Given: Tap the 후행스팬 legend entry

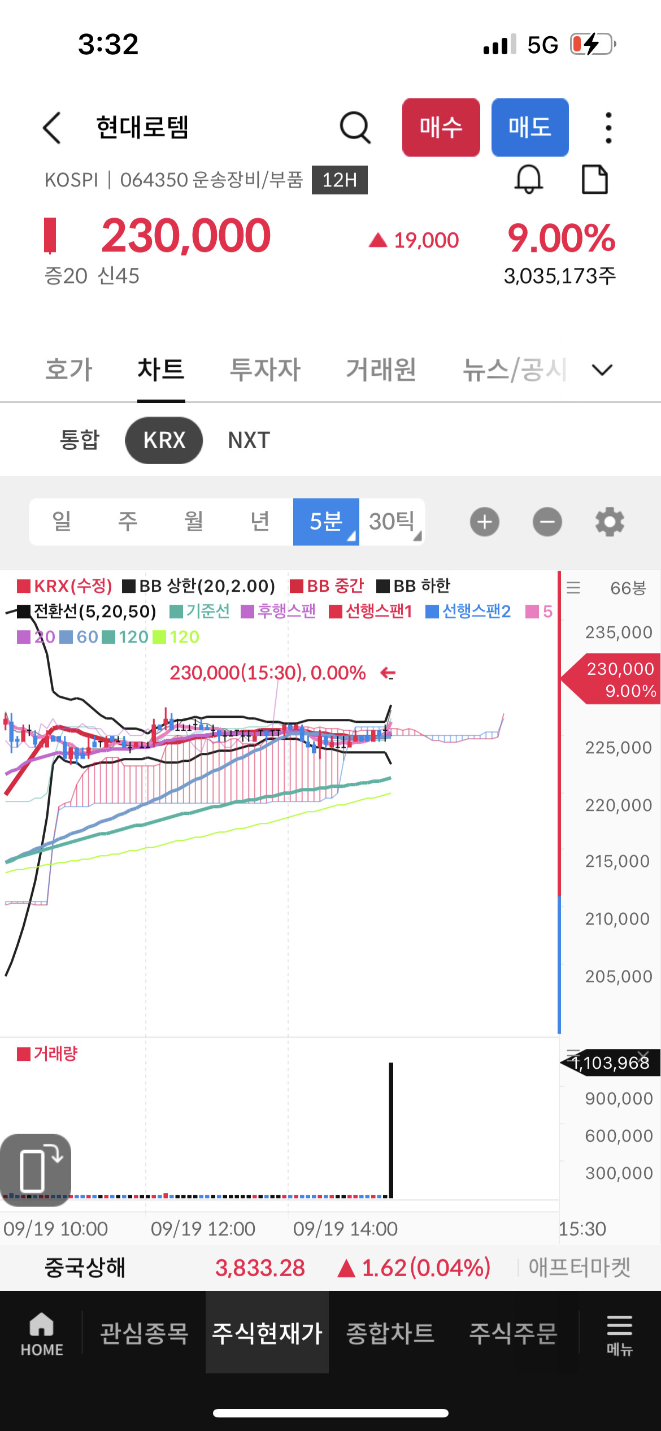Looking at the screenshot, I should [278, 612].
